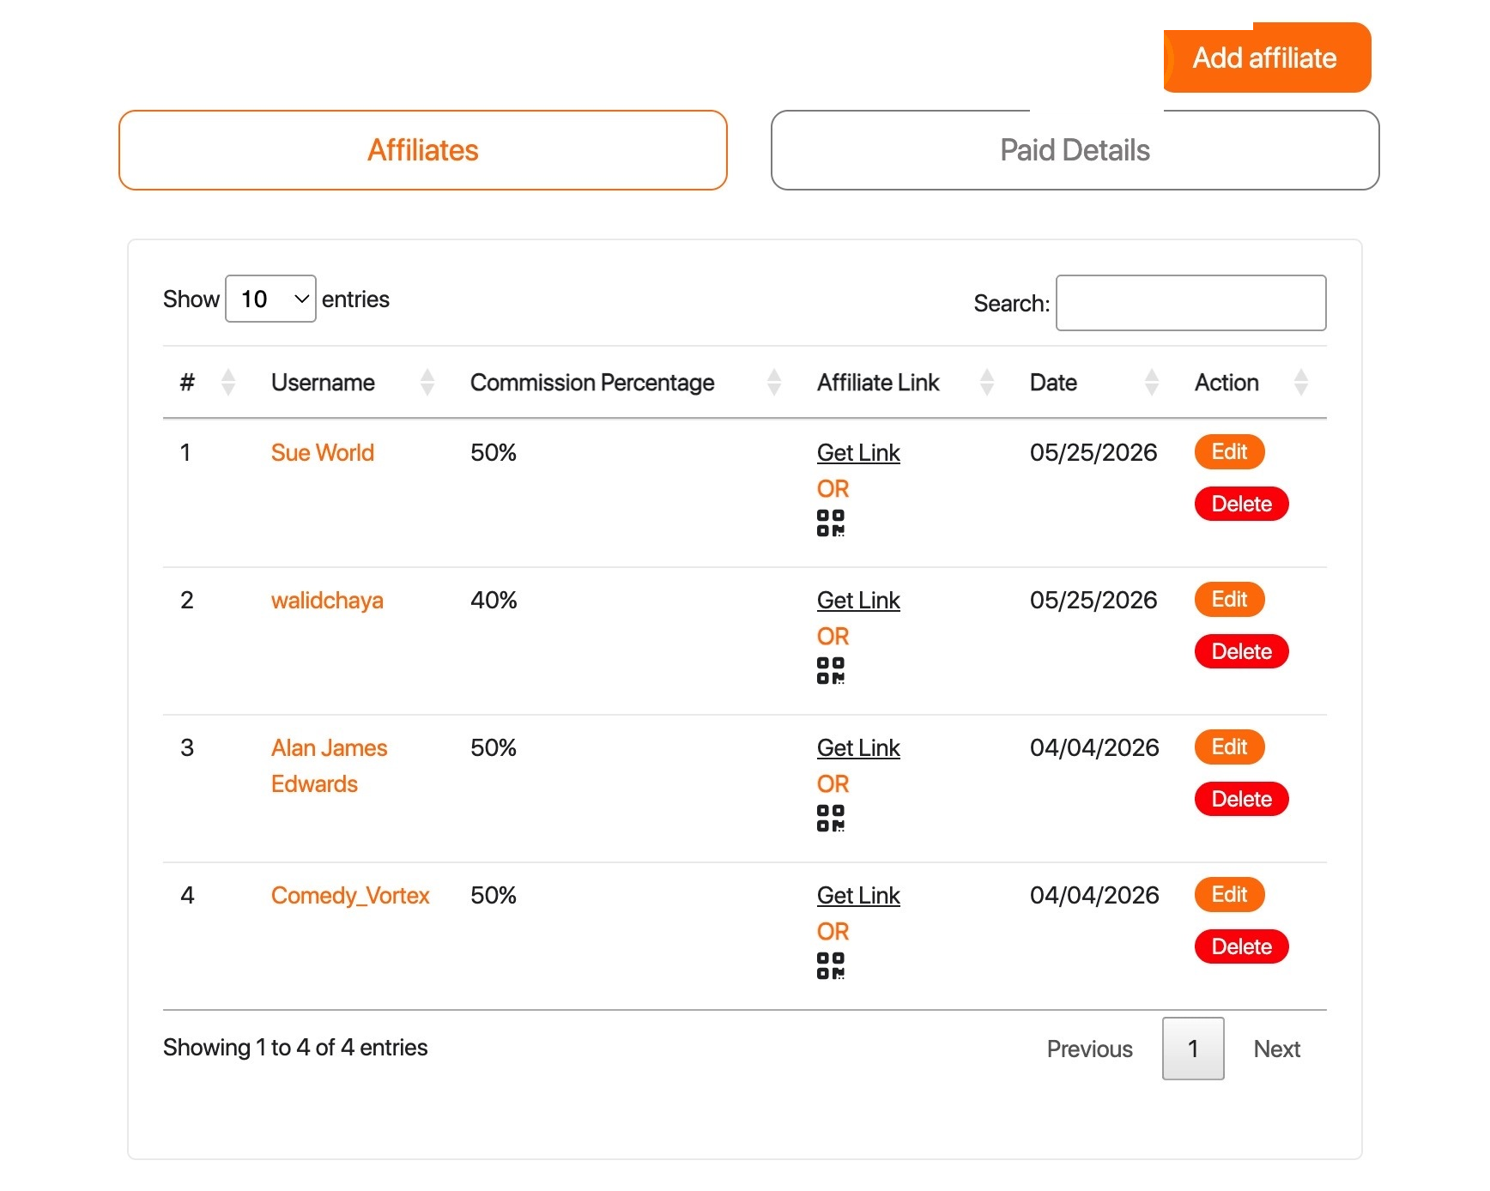Get Link for Sue World
Viewport: 1490px width, 1191px height.
point(858,453)
